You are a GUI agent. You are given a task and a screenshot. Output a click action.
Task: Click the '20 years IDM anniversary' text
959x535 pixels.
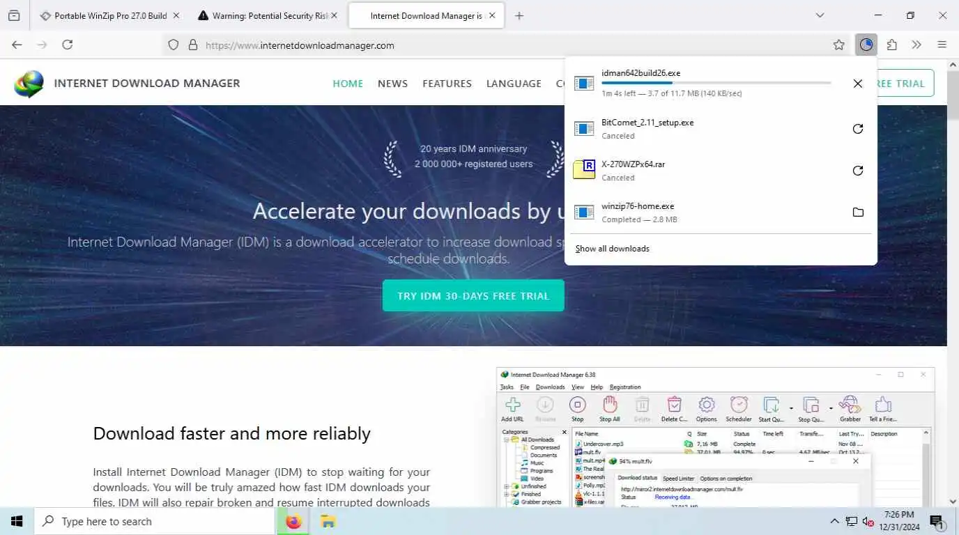(473, 149)
